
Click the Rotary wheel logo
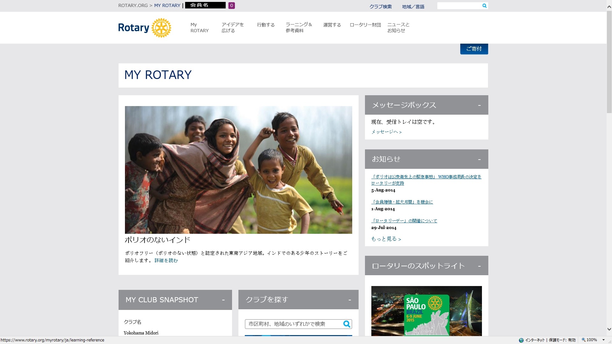[x=161, y=28]
